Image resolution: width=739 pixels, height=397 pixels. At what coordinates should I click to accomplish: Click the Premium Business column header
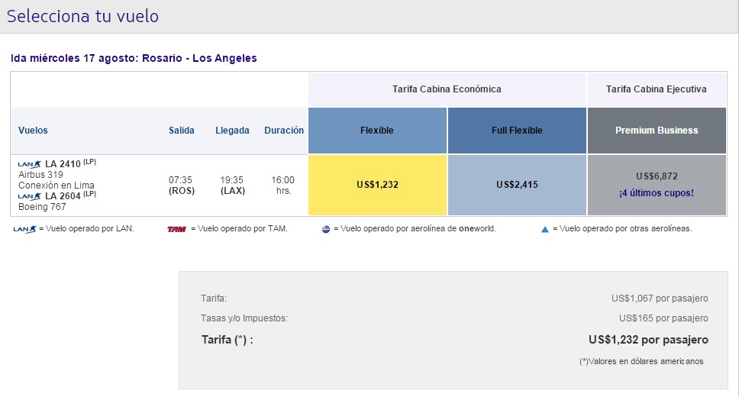click(x=657, y=131)
